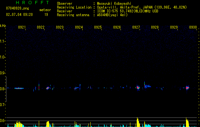Click the 0925 time marker
Viewport: 200px width, 127px height.
point(98,27)
